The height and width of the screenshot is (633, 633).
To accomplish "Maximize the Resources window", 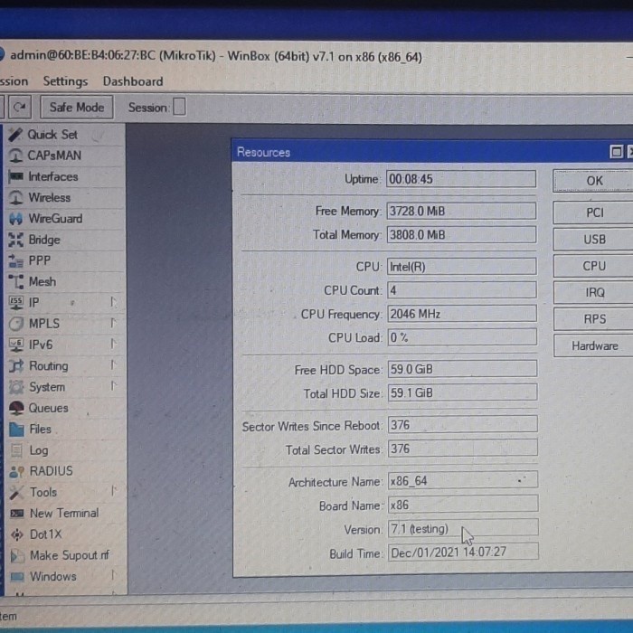I will point(616,152).
